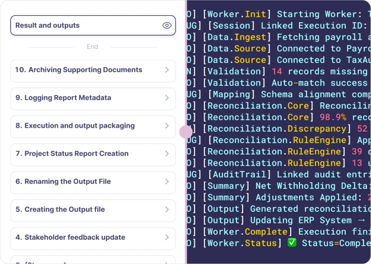This screenshot has height=264, width=371.
Task: Click arrow icon on Stakeholder feedback update
Action: [x=167, y=237]
